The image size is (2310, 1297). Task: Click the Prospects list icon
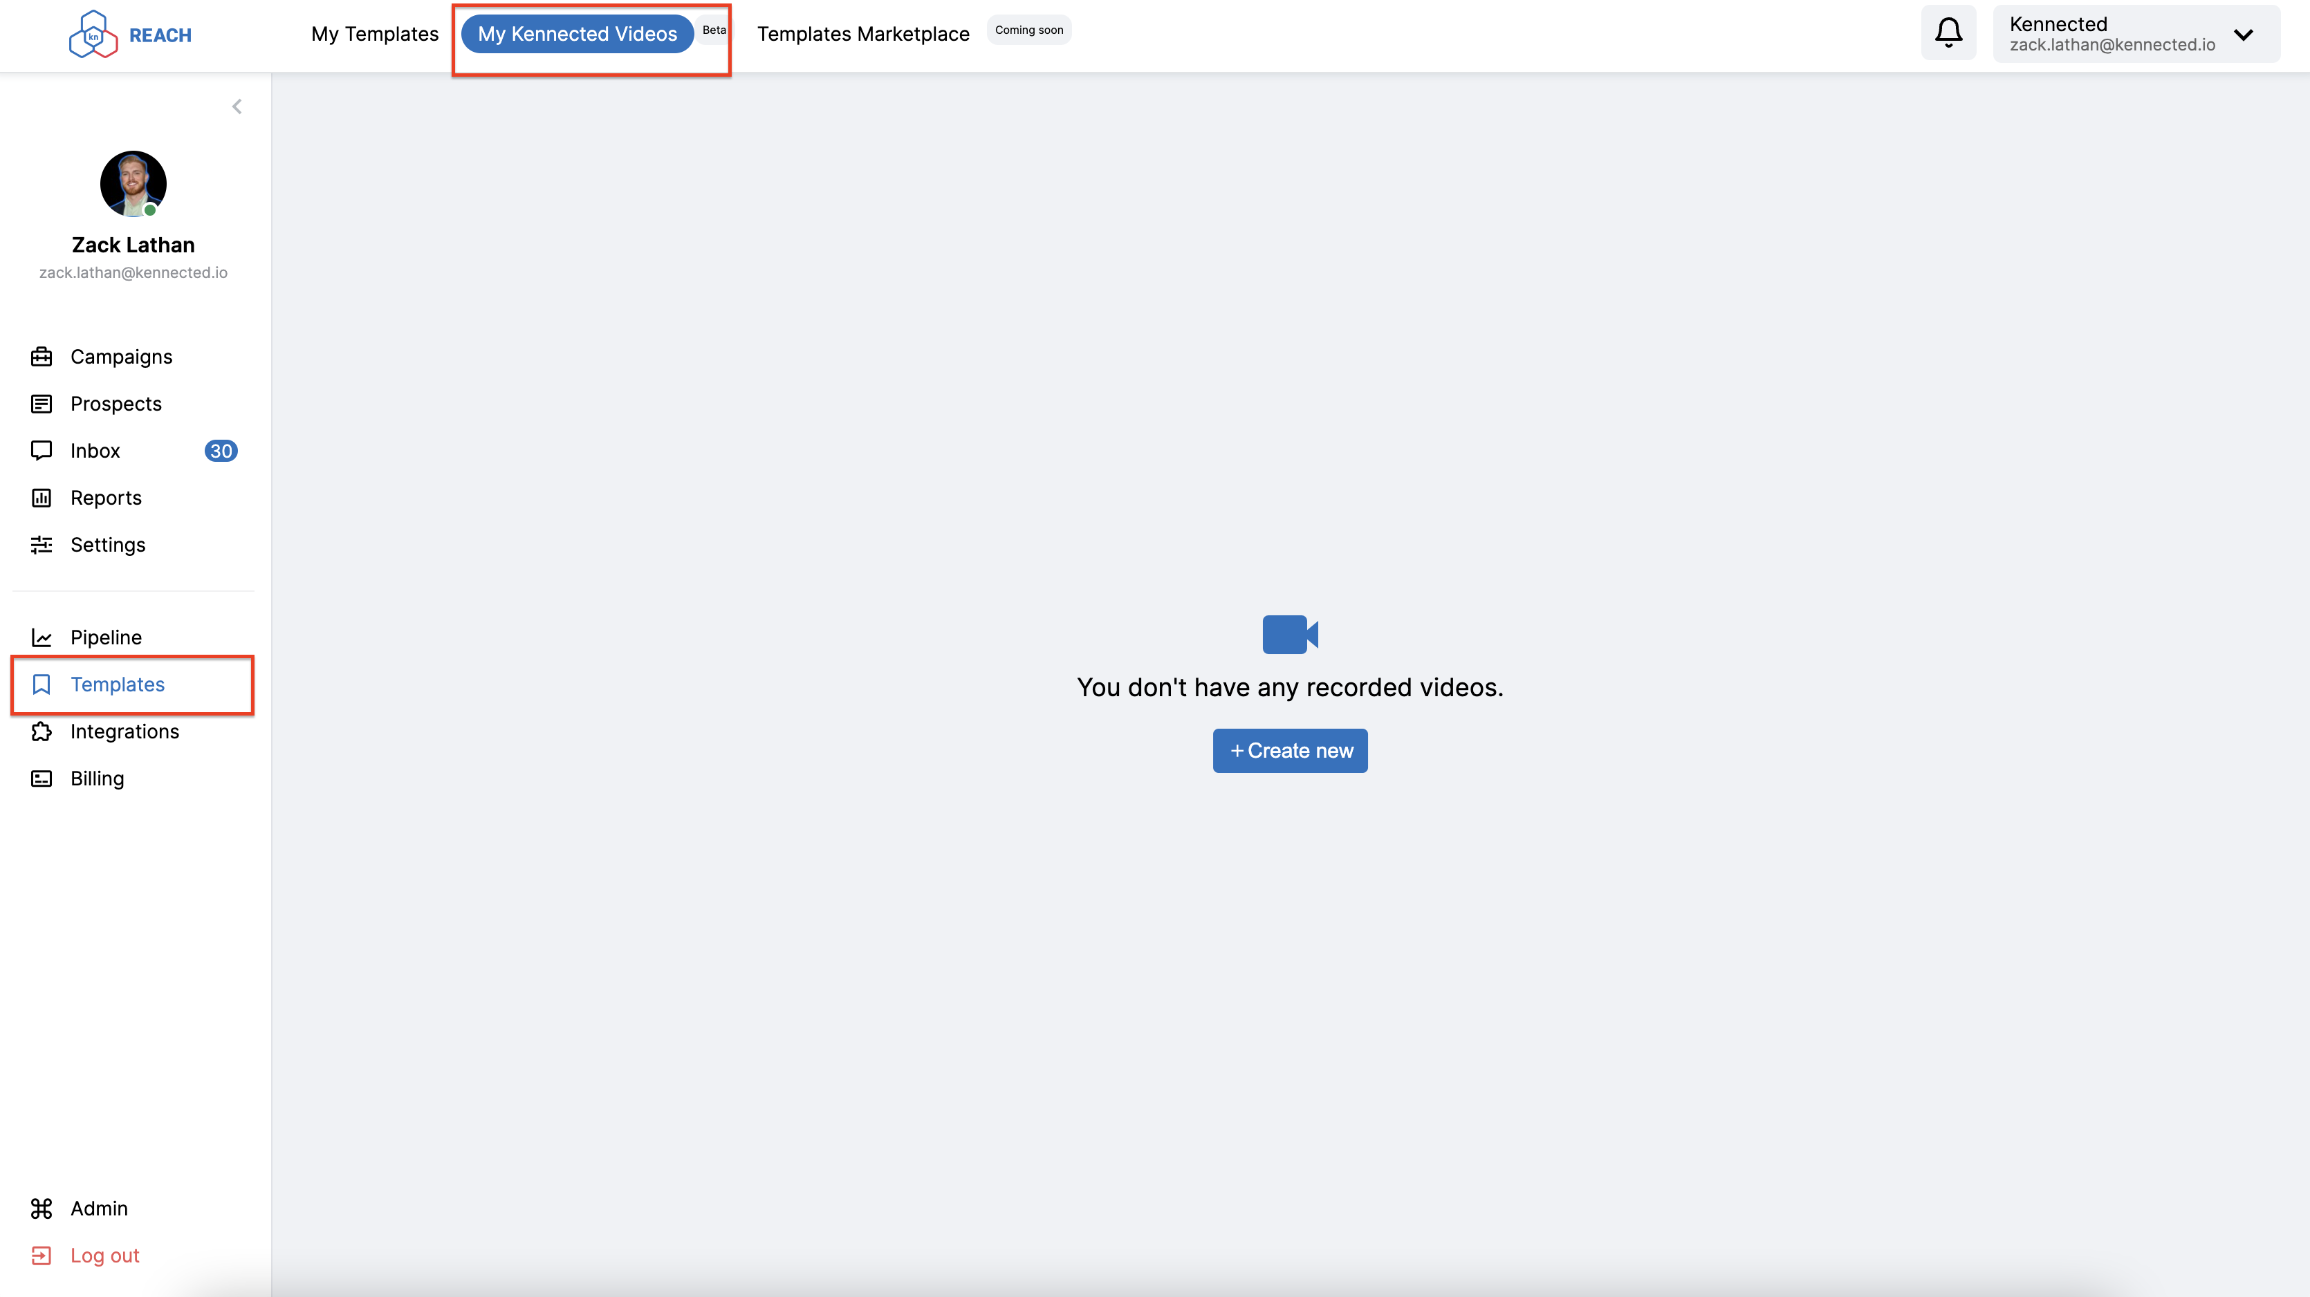41,404
